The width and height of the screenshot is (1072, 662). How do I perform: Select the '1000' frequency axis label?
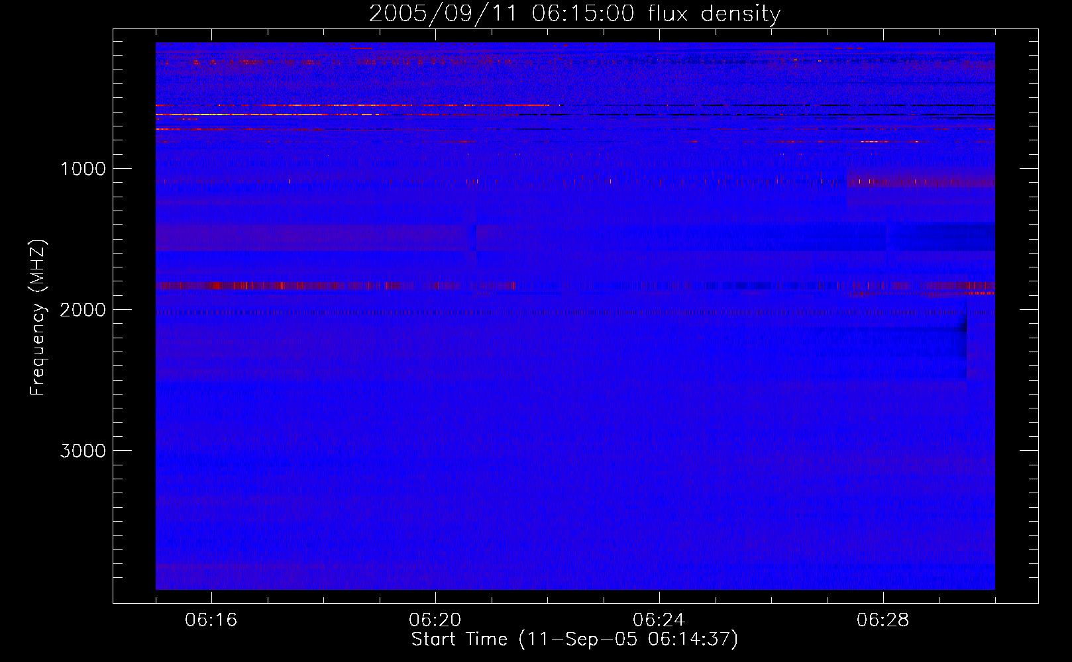point(83,169)
